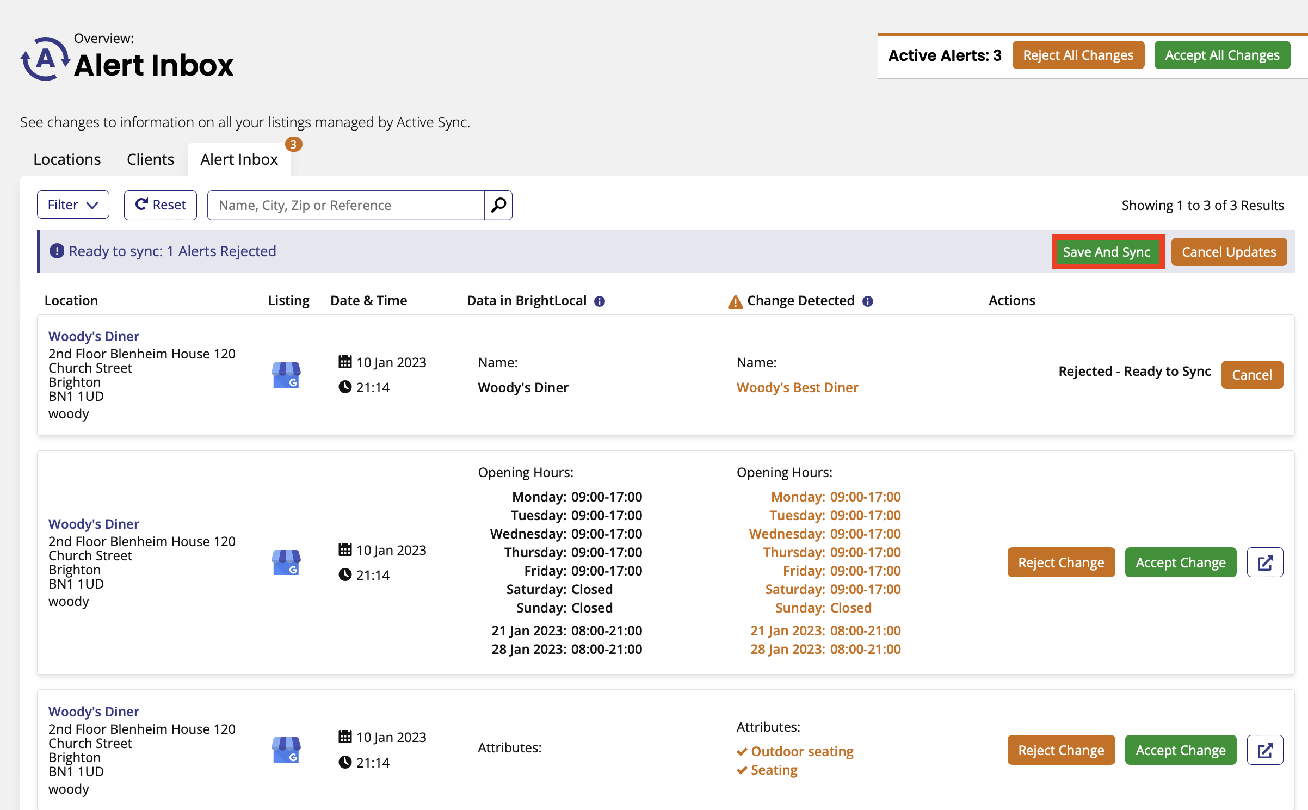This screenshot has width=1308, height=810.
Task: Click the Google Business listing icon in Opening Hours row
Action: [286, 562]
